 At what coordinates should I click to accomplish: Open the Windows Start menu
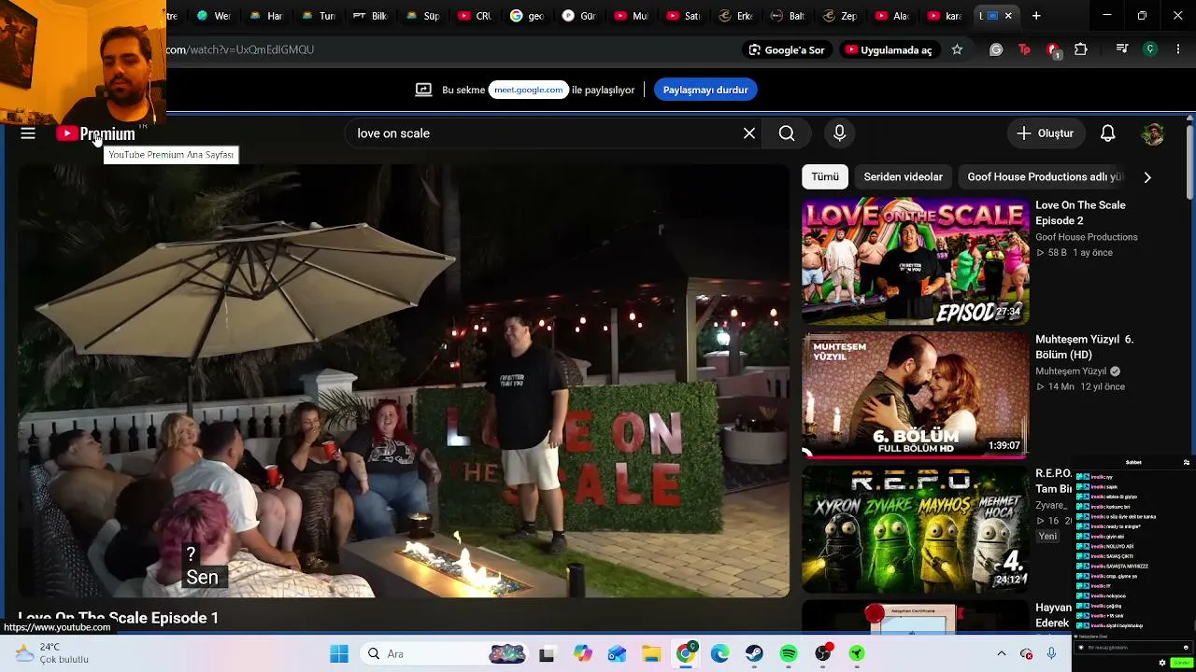click(x=339, y=653)
